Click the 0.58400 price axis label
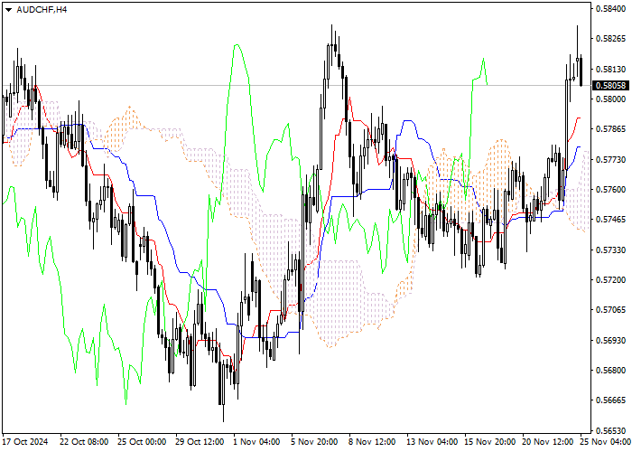Viewport: 632px width, 452px height. [610, 8]
